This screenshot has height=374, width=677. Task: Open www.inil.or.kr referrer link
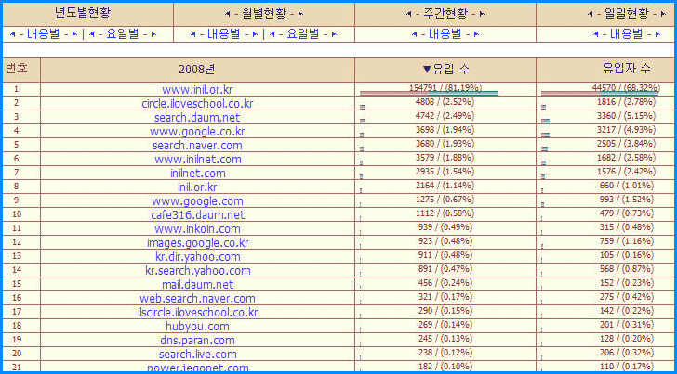pyautogui.click(x=197, y=90)
